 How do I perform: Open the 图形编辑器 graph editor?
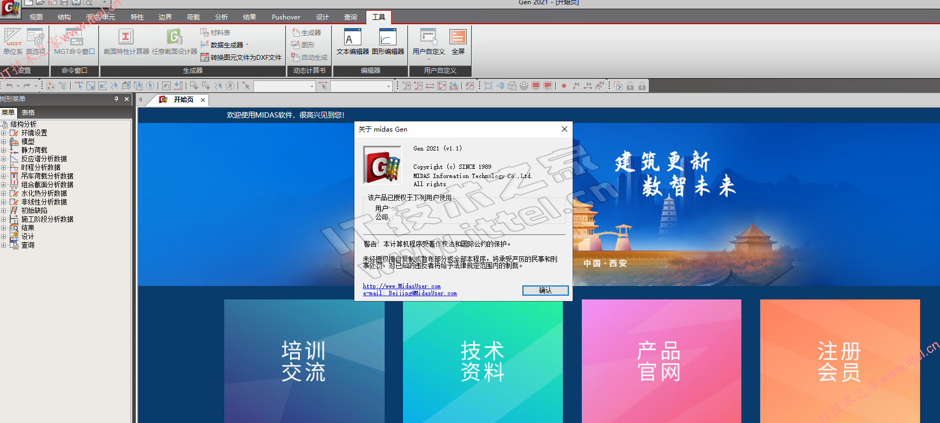click(x=388, y=42)
